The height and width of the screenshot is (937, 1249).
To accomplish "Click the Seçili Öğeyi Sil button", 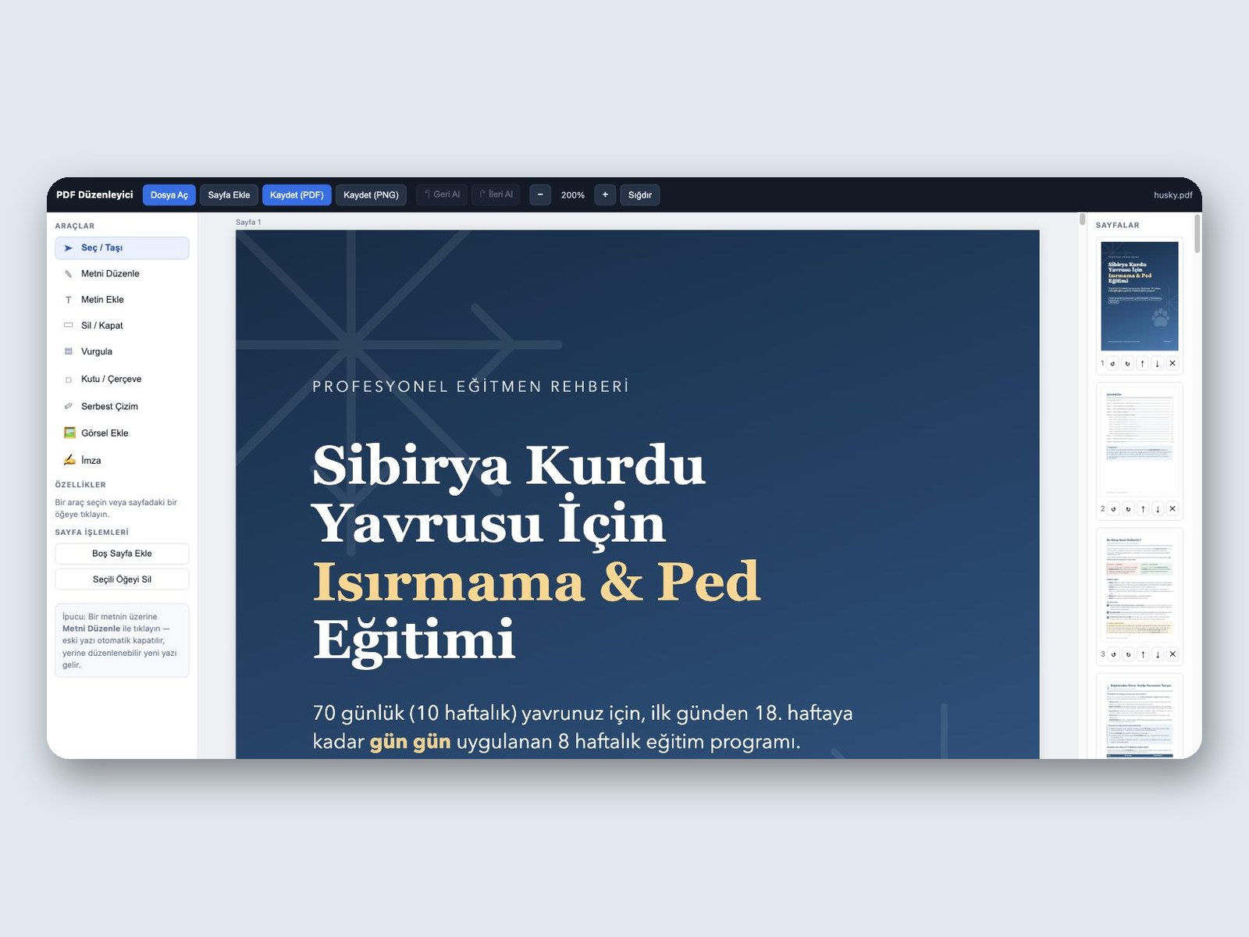I will click(x=122, y=579).
